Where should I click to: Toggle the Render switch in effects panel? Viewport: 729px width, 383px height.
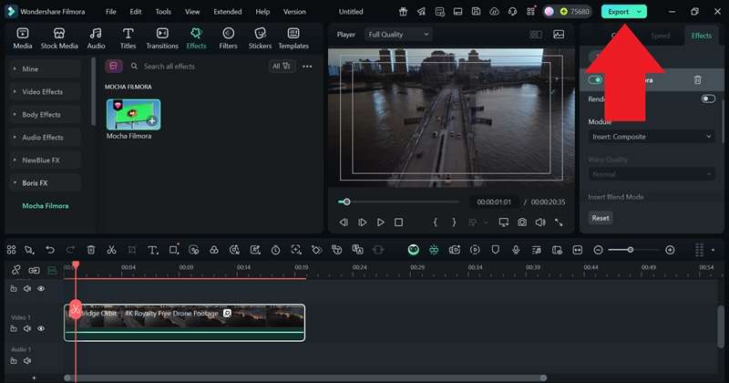click(x=708, y=98)
